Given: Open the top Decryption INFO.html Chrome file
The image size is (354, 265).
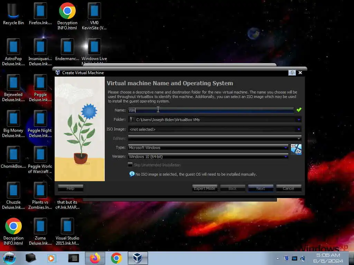Looking at the screenshot, I should tap(67, 16).
